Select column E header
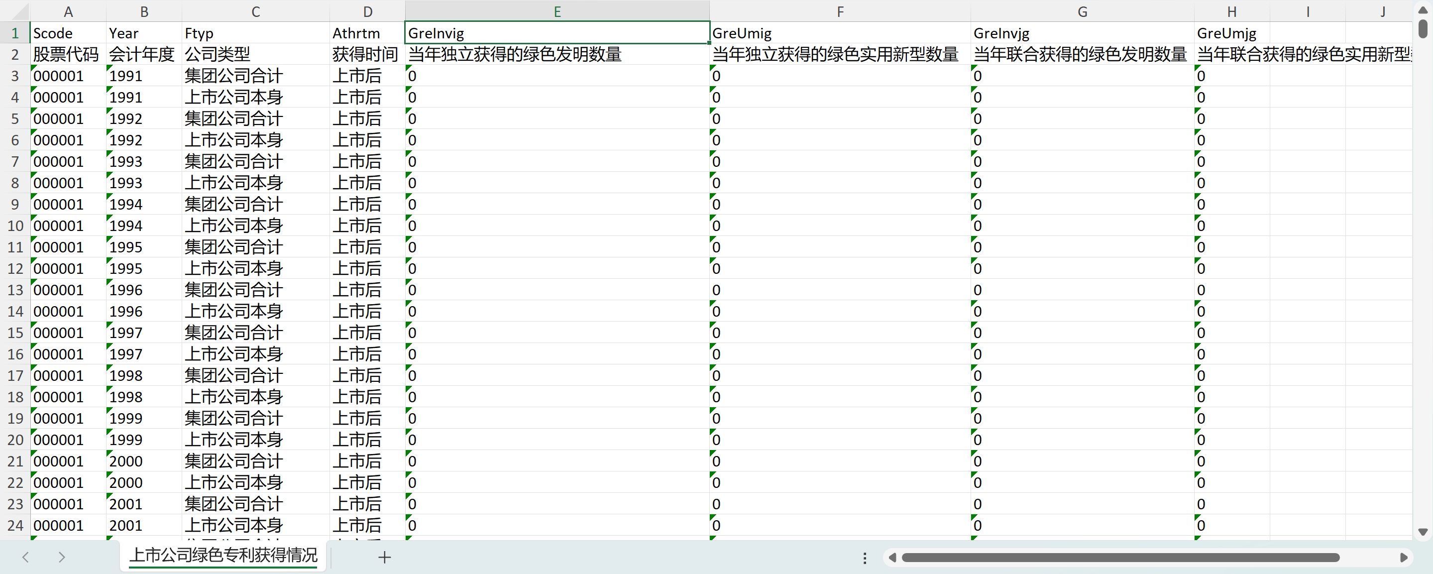Screen dimensions: 1433x574 (x=557, y=11)
